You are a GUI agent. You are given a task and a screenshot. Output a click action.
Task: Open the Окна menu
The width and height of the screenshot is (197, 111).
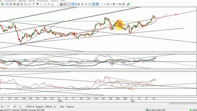click(x=63, y=1)
